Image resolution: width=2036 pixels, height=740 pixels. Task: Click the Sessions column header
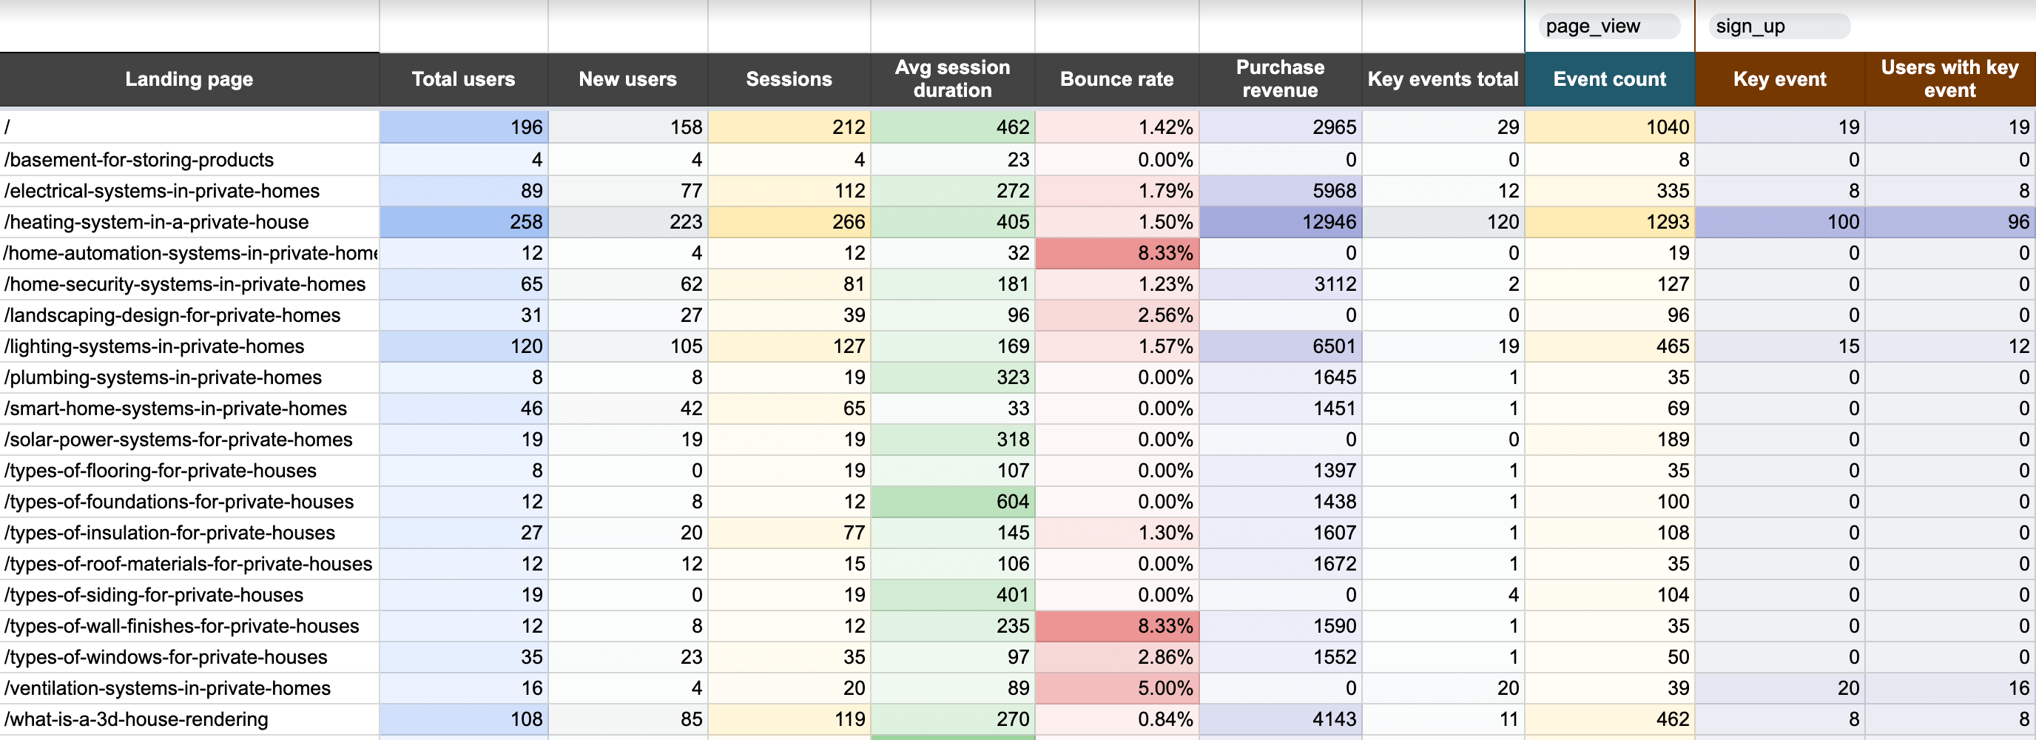(x=788, y=79)
